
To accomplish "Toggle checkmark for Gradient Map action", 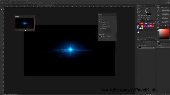I will pyautogui.click(x=157, y=23).
